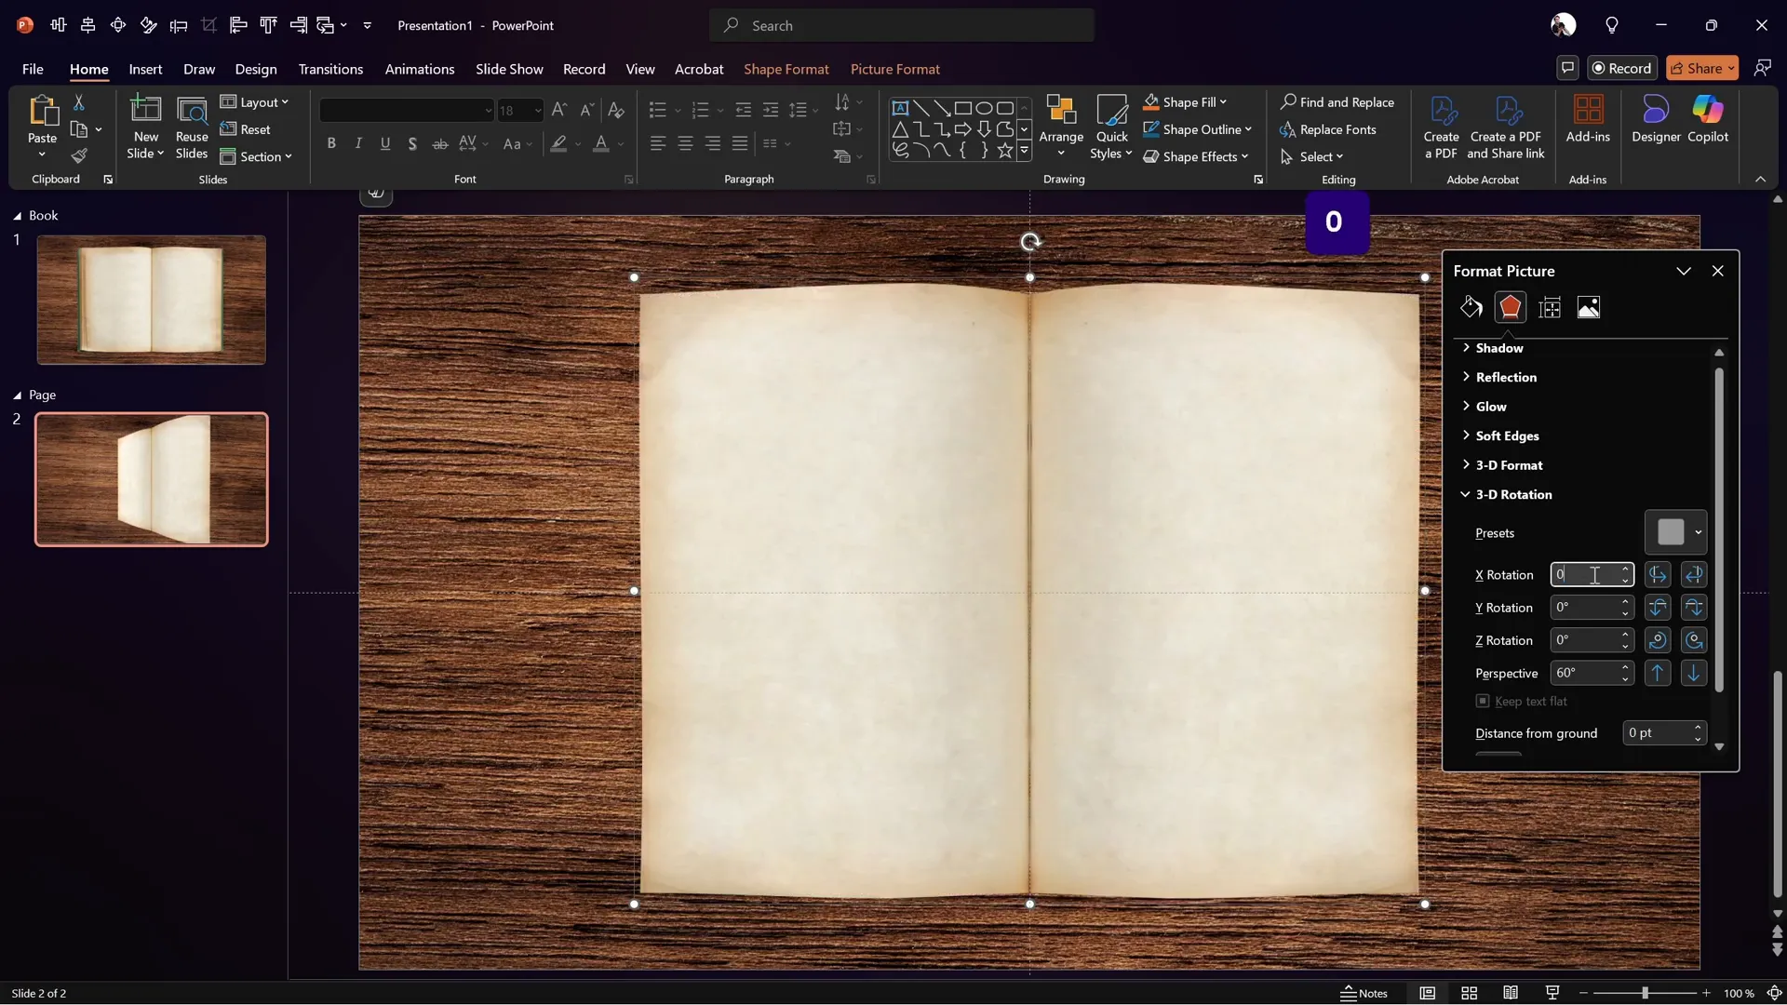The width and height of the screenshot is (1787, 1005).
Task: Toggle the Notes pane in status bar
Action: 1364,993
